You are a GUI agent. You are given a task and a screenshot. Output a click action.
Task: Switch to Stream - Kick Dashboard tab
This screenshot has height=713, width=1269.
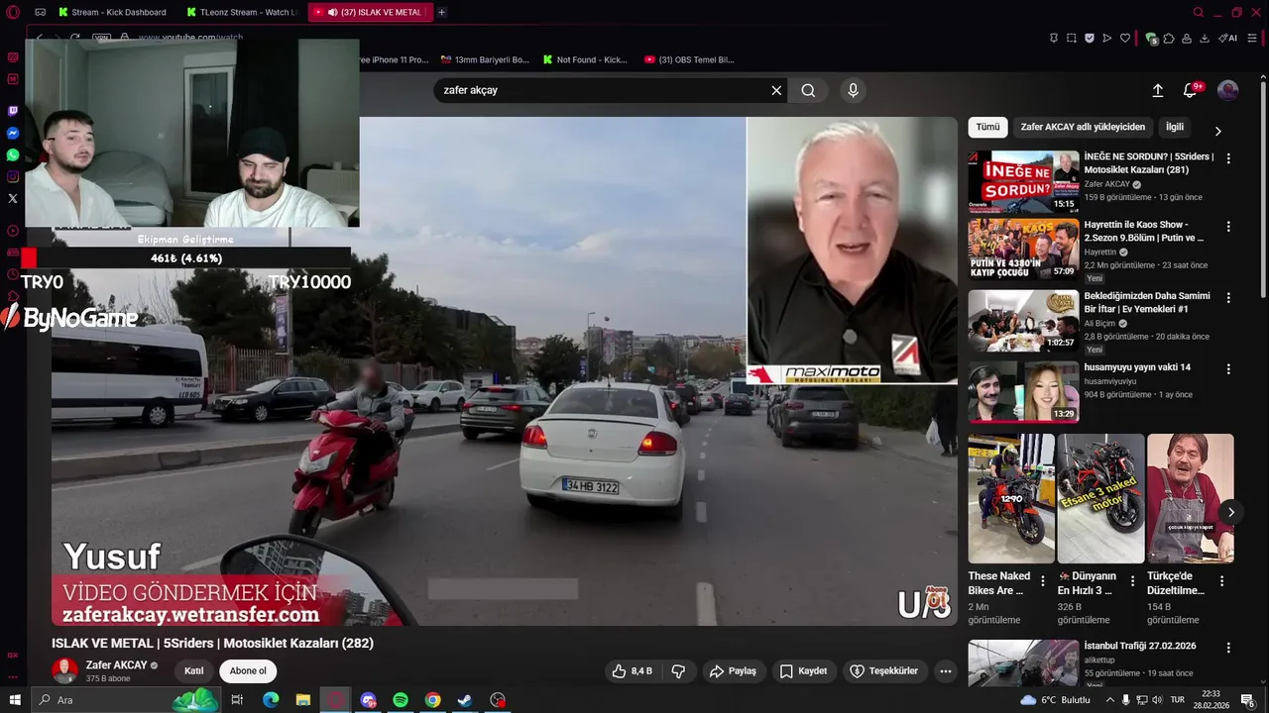pos(114,12)
